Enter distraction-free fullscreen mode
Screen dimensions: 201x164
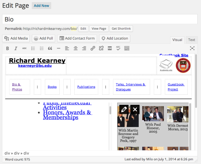click(x=192, y=48)
